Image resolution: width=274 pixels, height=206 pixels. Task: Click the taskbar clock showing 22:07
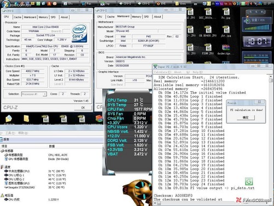267,3
